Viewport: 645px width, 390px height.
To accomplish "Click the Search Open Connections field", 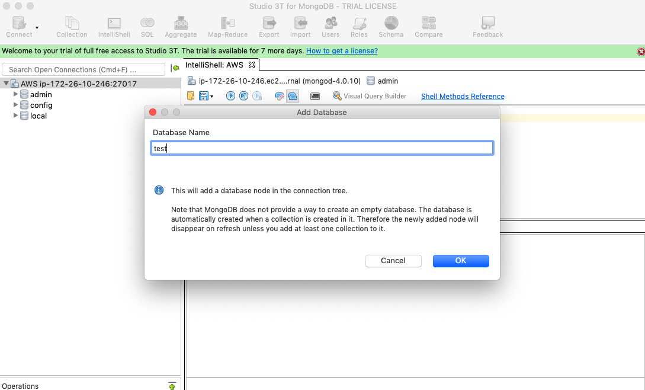I will [84, 69].
